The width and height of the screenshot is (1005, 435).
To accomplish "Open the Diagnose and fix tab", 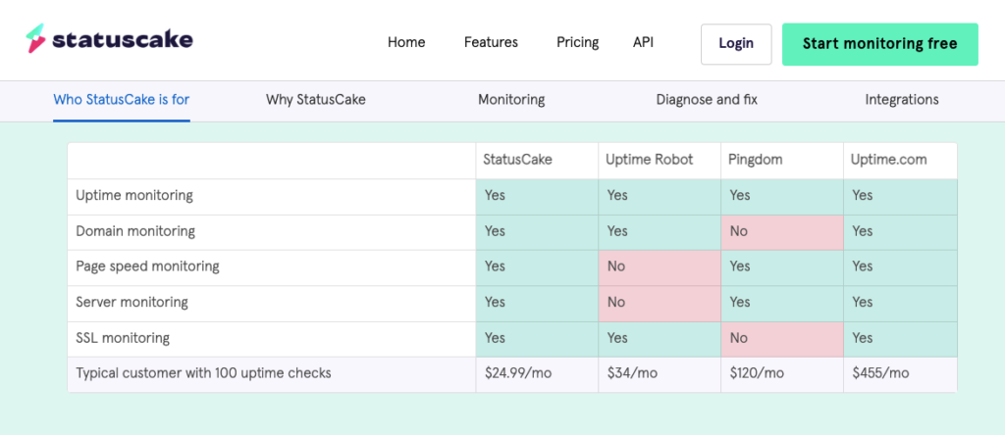I will coord(707,100).
